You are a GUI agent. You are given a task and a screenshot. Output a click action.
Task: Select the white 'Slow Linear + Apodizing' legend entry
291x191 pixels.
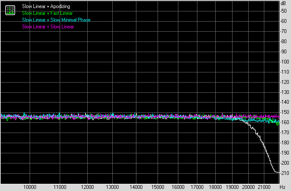46,7
